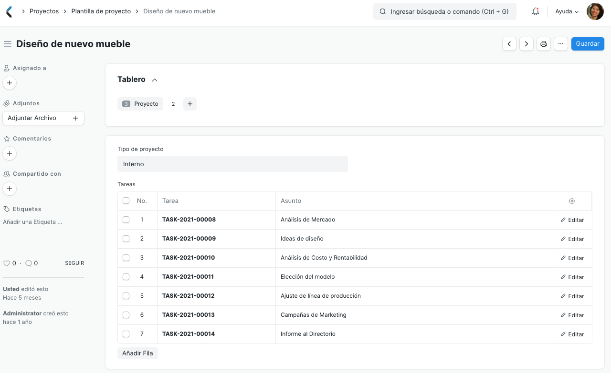Collapse the Tablero section
This screenshot has width=611, height=373.
tap(154, 80)
